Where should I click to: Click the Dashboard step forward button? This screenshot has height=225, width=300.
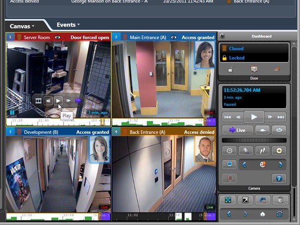point(270,117)
